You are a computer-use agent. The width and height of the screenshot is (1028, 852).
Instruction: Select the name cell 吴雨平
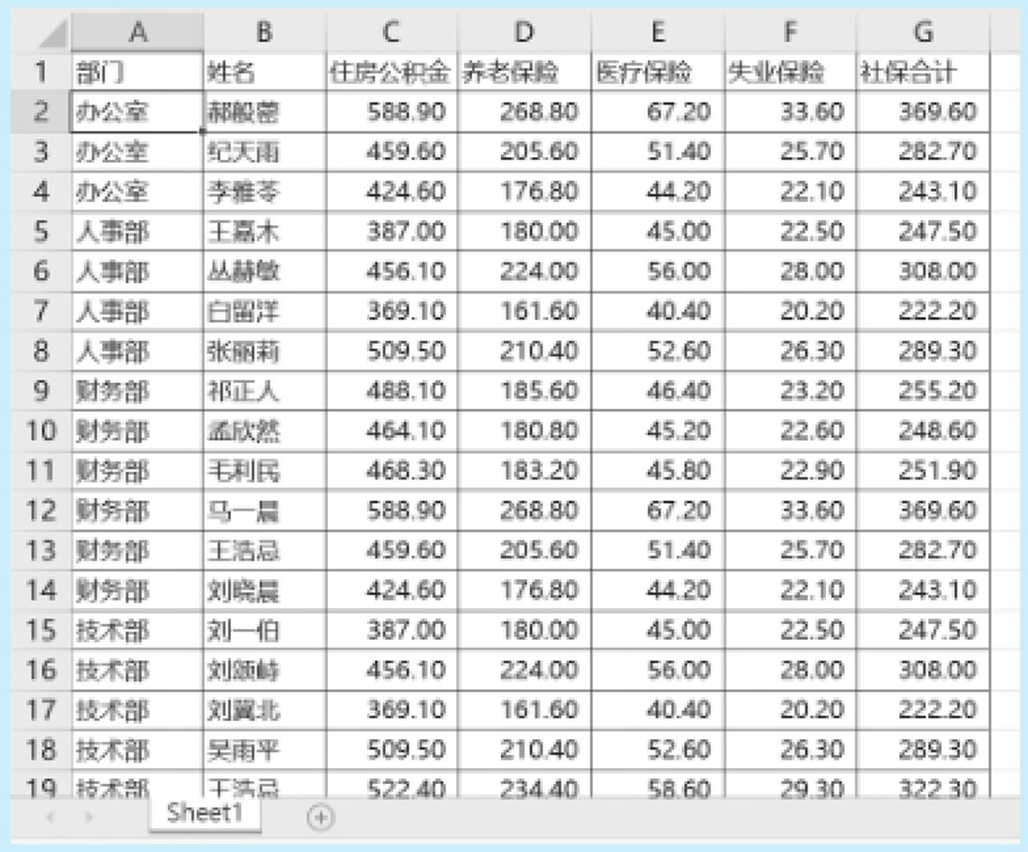pos(264,750)
